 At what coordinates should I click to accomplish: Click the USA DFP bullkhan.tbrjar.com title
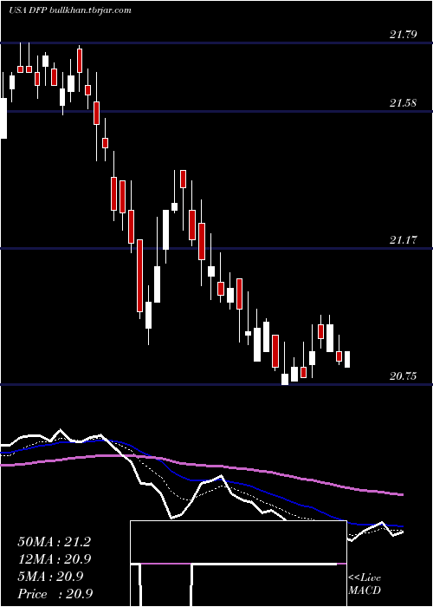click(70, 10)
